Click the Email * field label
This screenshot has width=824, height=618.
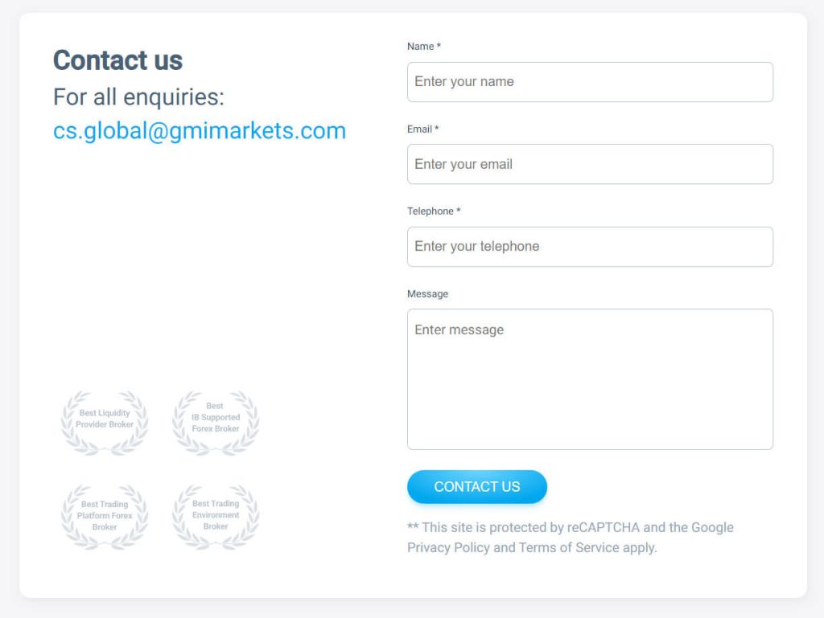422,129
